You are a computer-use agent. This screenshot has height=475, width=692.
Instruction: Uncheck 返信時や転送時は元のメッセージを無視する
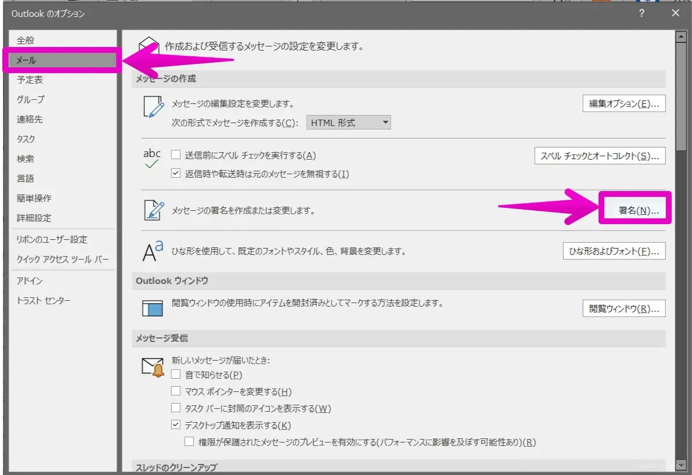(176, 173)
